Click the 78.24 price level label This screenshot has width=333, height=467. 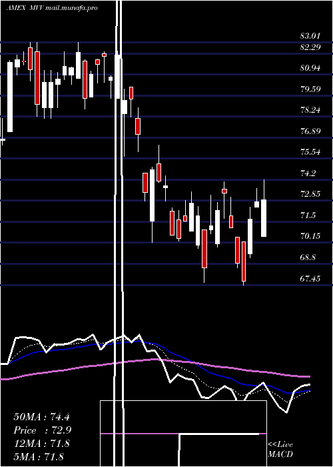(x=310, y=110)
